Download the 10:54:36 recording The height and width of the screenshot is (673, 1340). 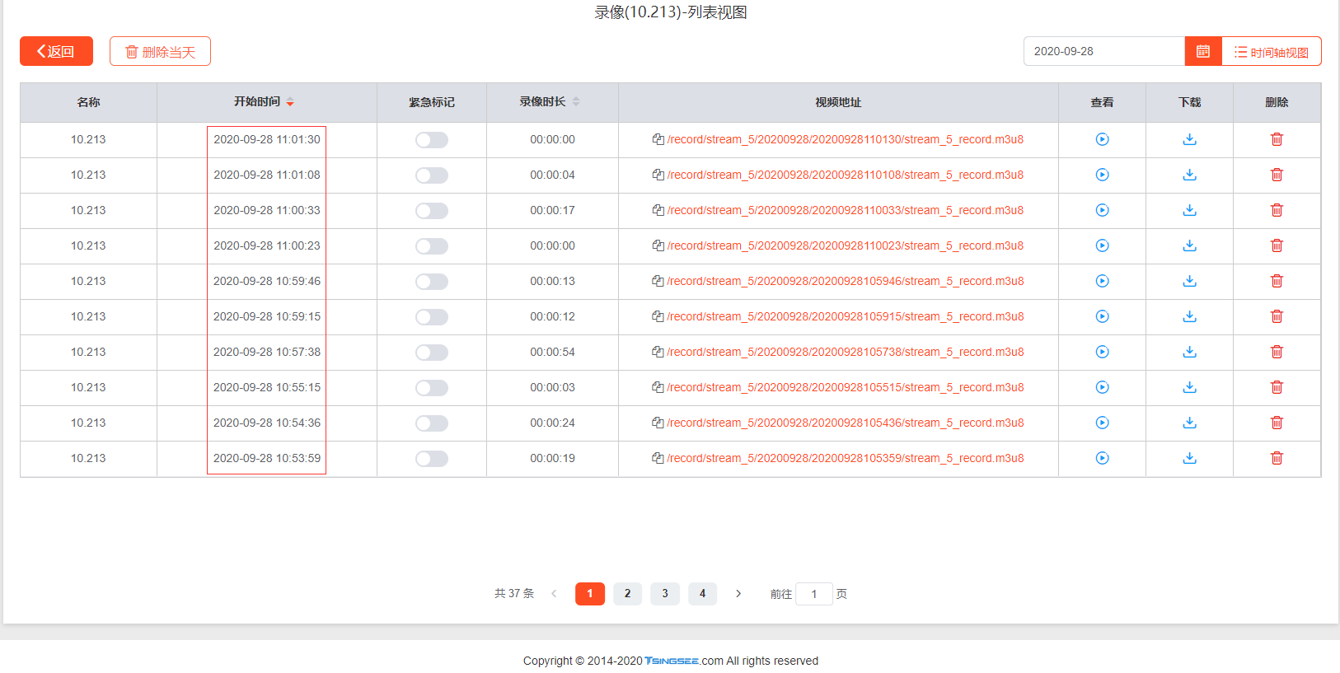tap(1189, 423)
